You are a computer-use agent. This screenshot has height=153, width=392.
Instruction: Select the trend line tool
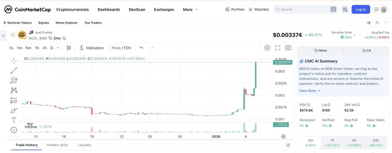tap(14, 70)
